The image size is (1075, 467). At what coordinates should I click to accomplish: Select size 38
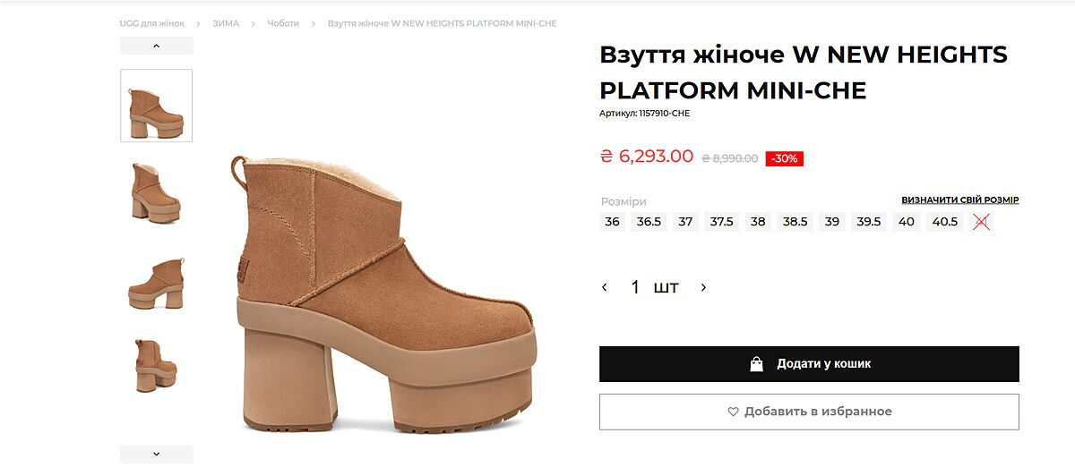coord(758,222)
